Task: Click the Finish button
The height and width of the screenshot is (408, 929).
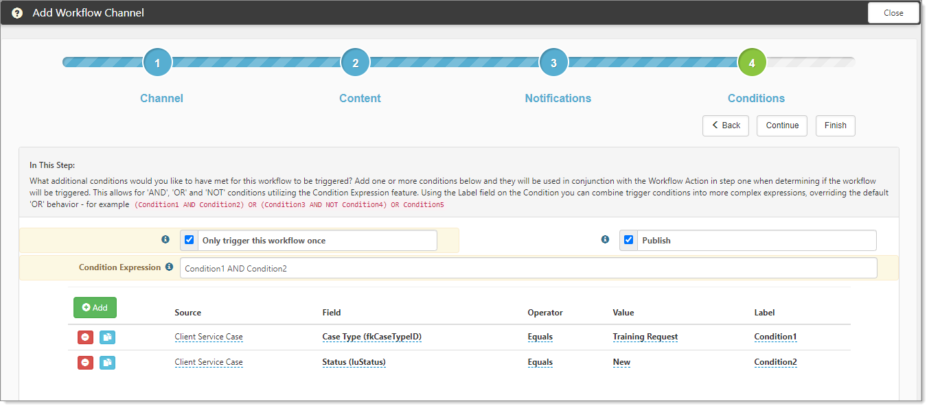Action: 835,125
